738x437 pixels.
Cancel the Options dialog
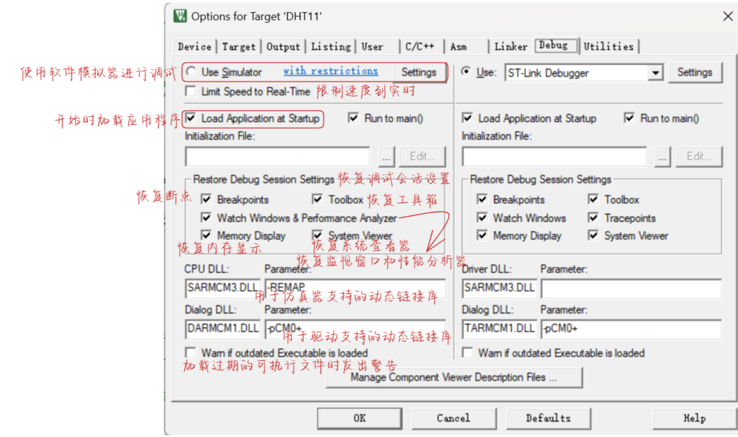pyautogui.click(x=454, y=418)
